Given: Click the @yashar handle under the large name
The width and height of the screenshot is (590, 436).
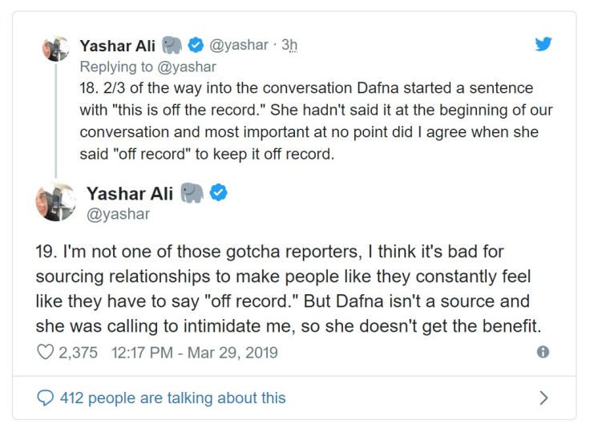Looking at the screenshot, I should [118, 214].
